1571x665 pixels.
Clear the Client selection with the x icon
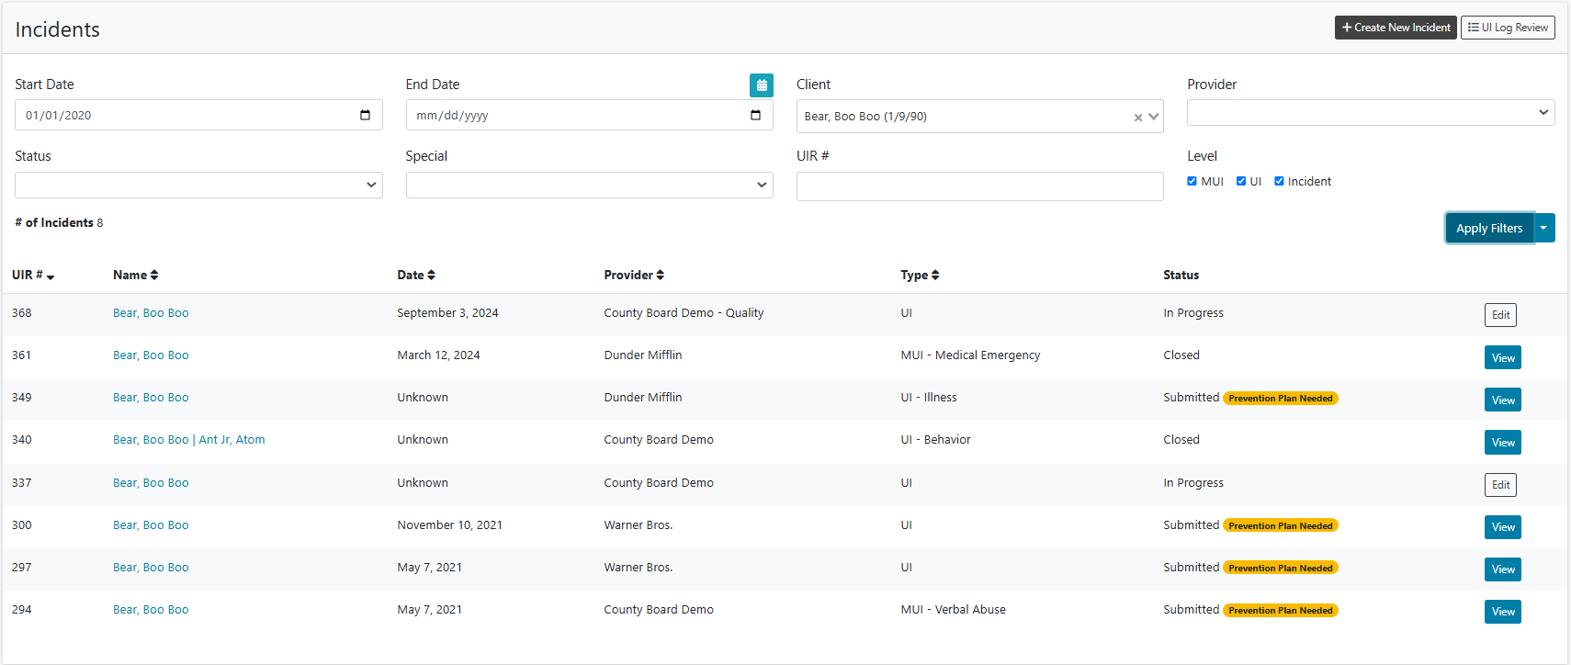pyautogui.click(x=1138, y=118)
